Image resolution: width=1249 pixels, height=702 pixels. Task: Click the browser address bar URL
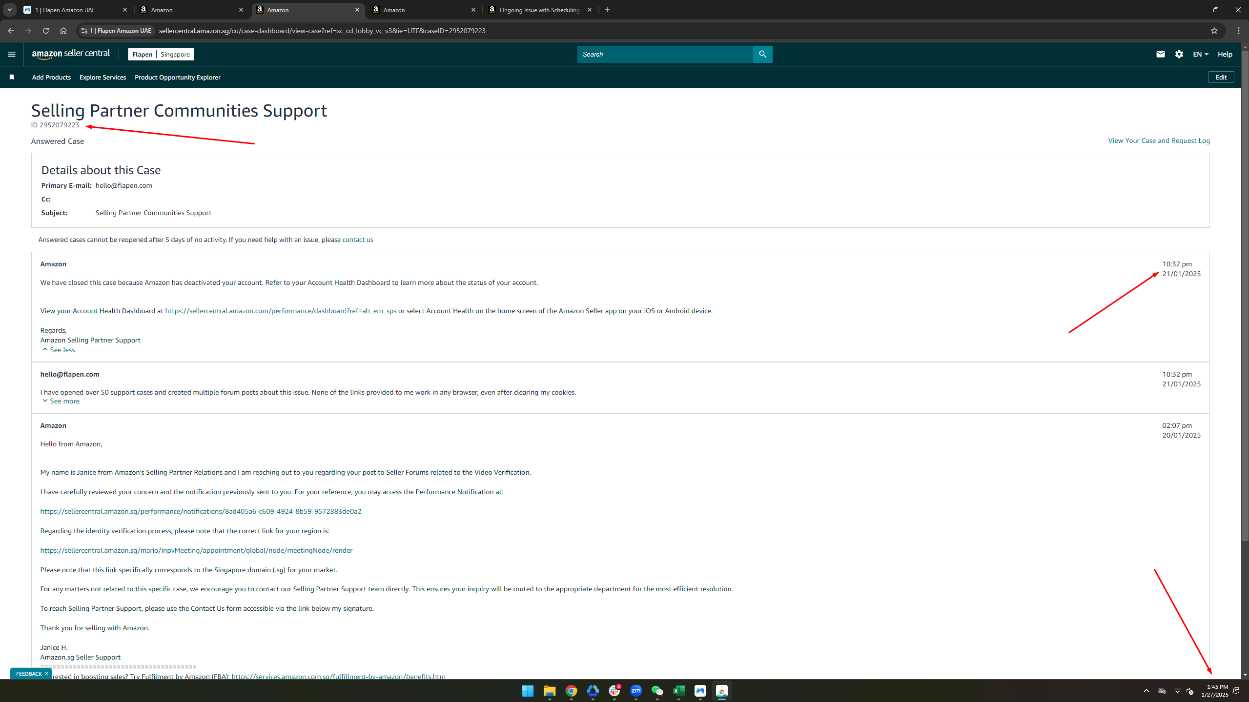pos(322,31)
